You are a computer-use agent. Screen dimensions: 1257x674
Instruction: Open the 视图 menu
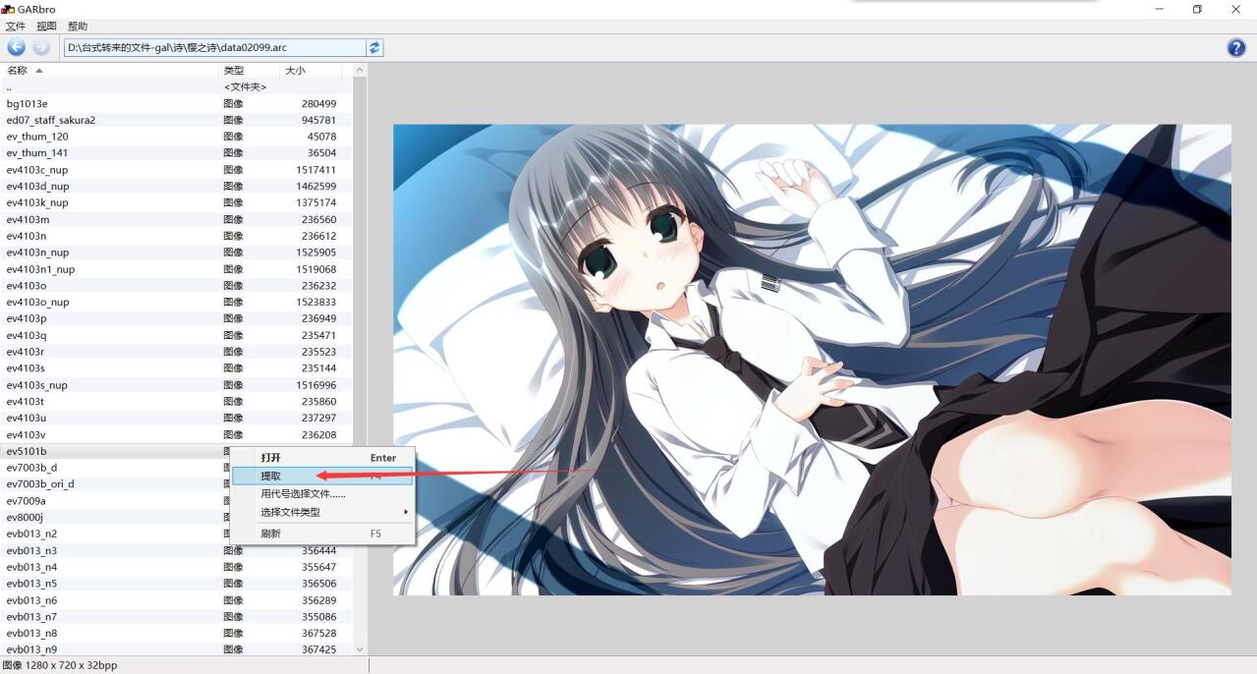point(46,27)
